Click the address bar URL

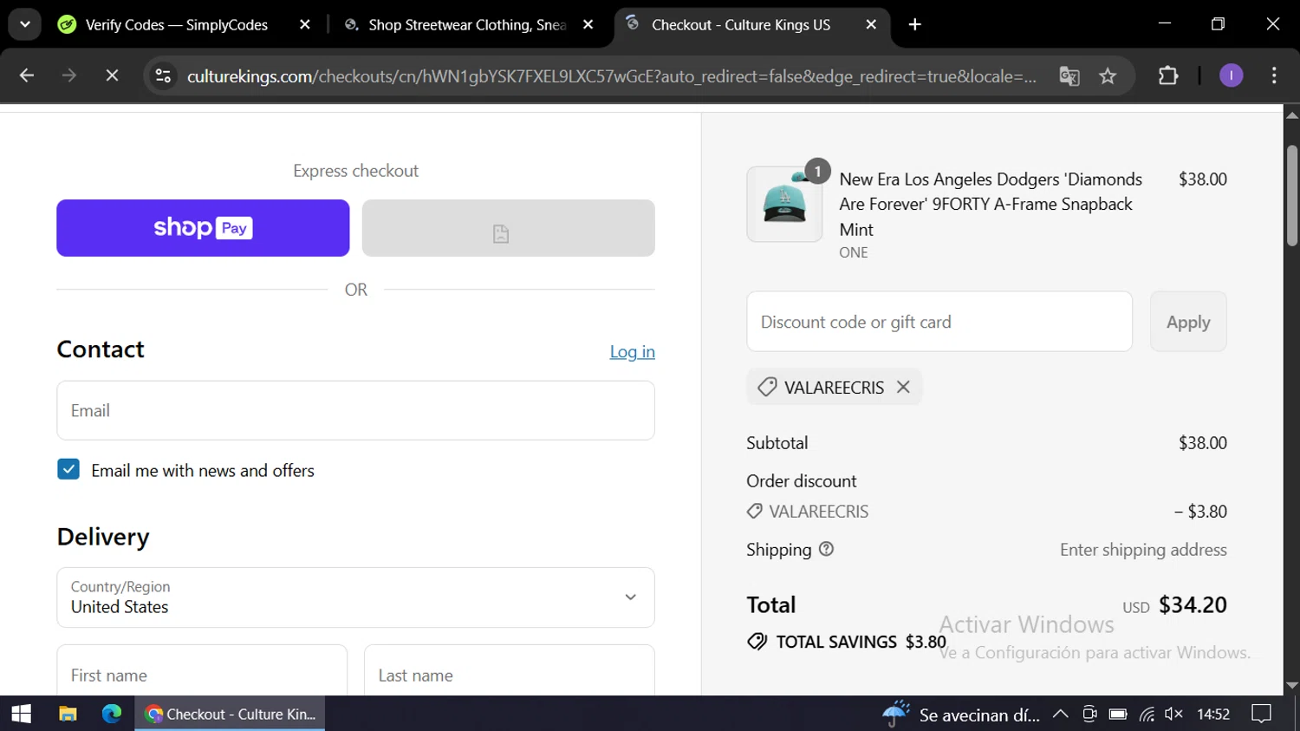click(x=611, y=76)
